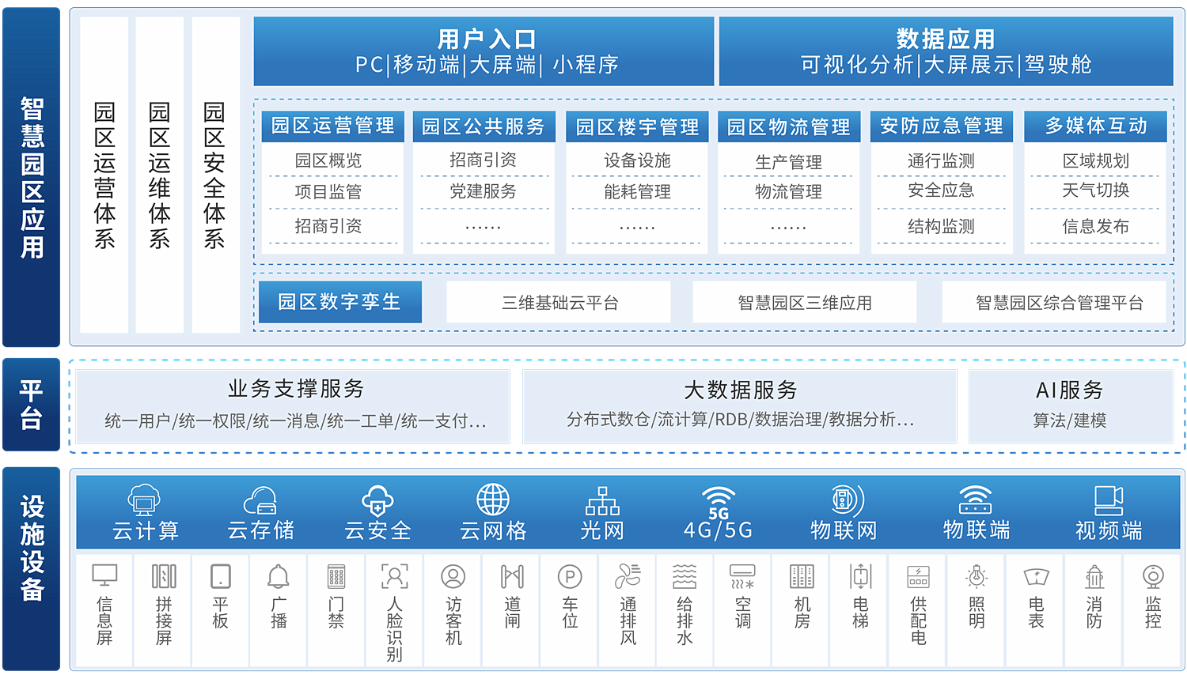The height and width of the screenshot is (675, 1187).
Task: Click the face recognition (人脸识别) icon
Action: click(x=394, y=576)
